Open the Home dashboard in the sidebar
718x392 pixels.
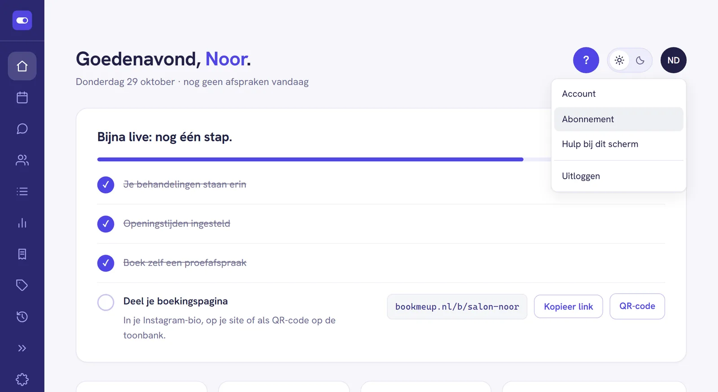(x=22, y=66)
